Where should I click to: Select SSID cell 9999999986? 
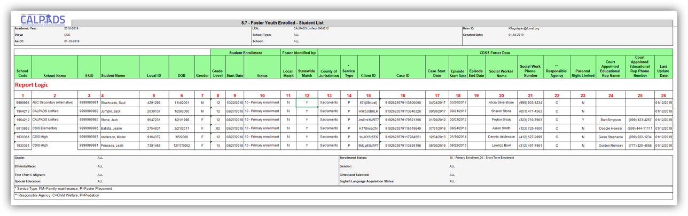(x=89, y=128)
